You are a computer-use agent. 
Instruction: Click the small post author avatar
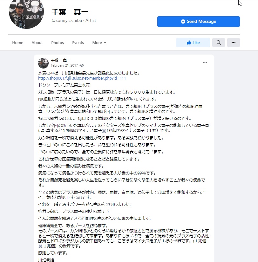[43, 63]
